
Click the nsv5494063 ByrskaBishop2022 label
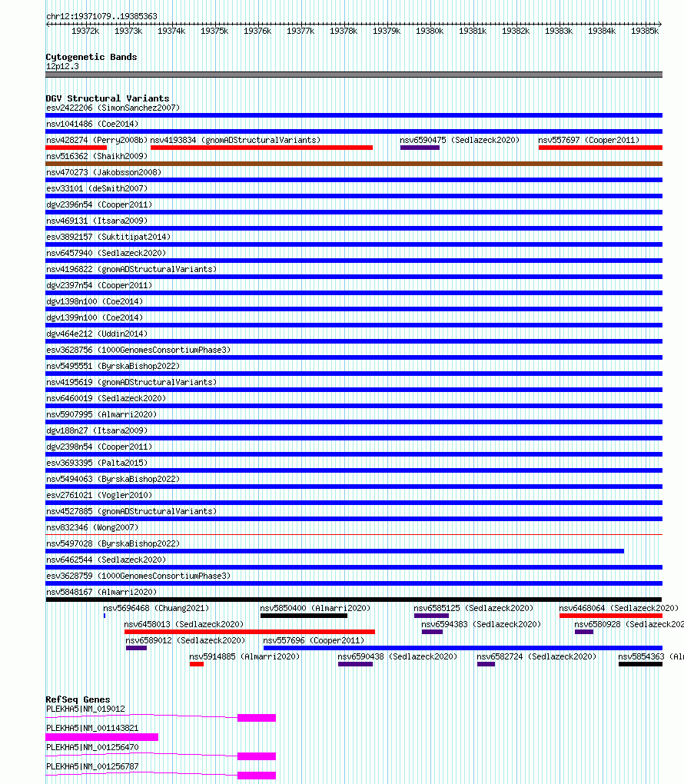[113, 479]
